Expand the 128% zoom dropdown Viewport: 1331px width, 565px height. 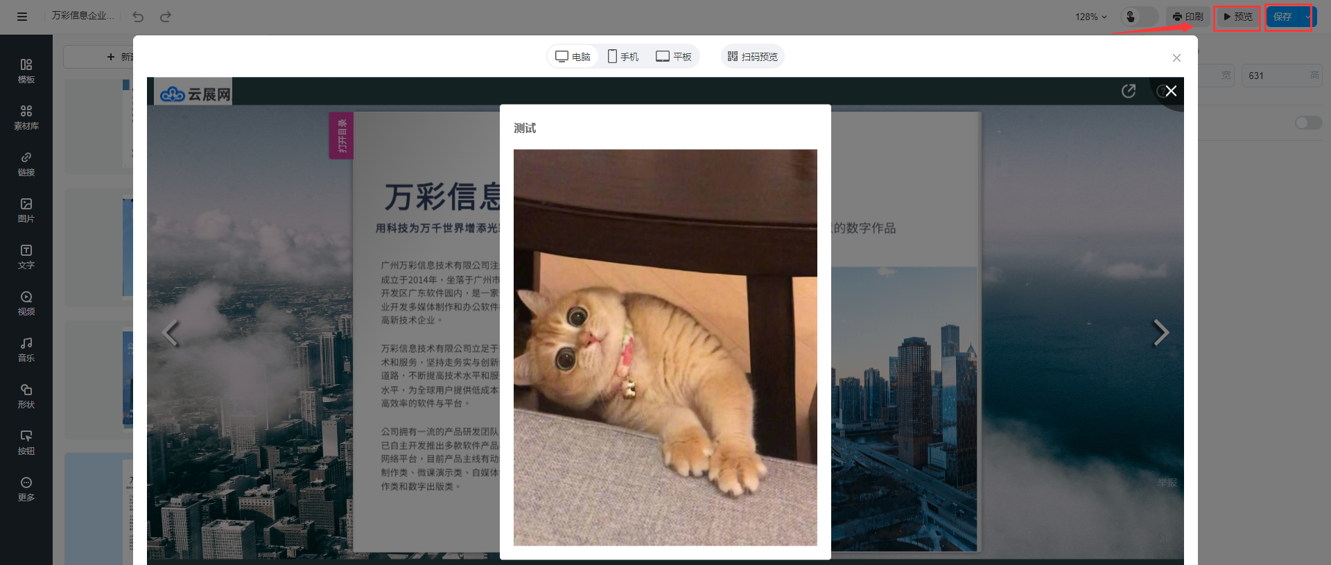coord(1091,17)
